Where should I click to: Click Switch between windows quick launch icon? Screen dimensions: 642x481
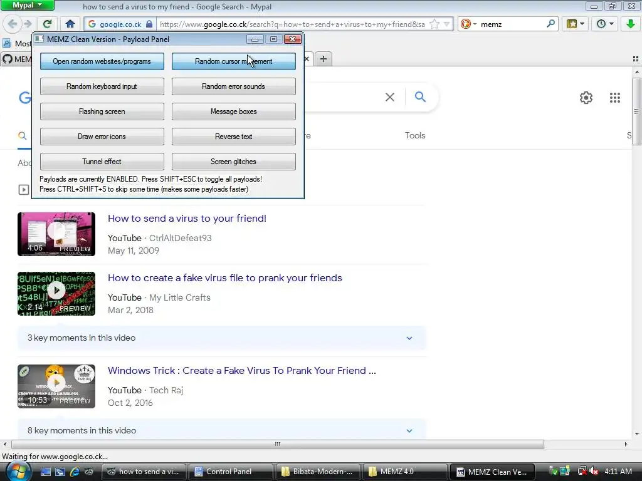click(x=60, y=472)
